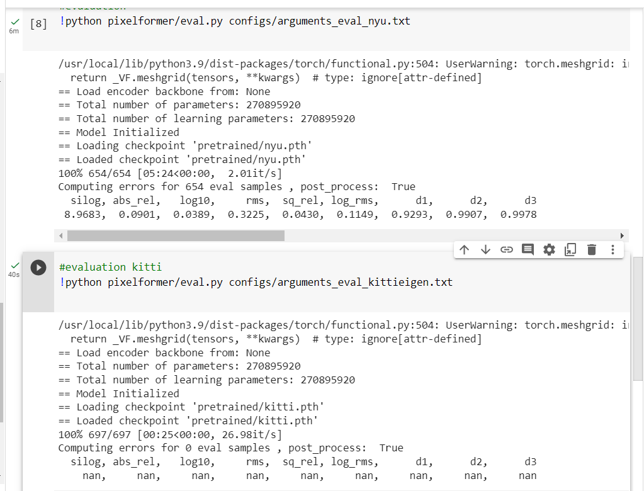Open the more cell actions menu
644x491 pixels.
click(x=613, y=249)
